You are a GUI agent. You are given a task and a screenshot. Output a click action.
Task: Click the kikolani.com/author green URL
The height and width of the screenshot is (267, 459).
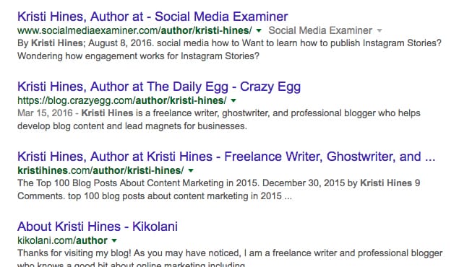tap(62, 240)
